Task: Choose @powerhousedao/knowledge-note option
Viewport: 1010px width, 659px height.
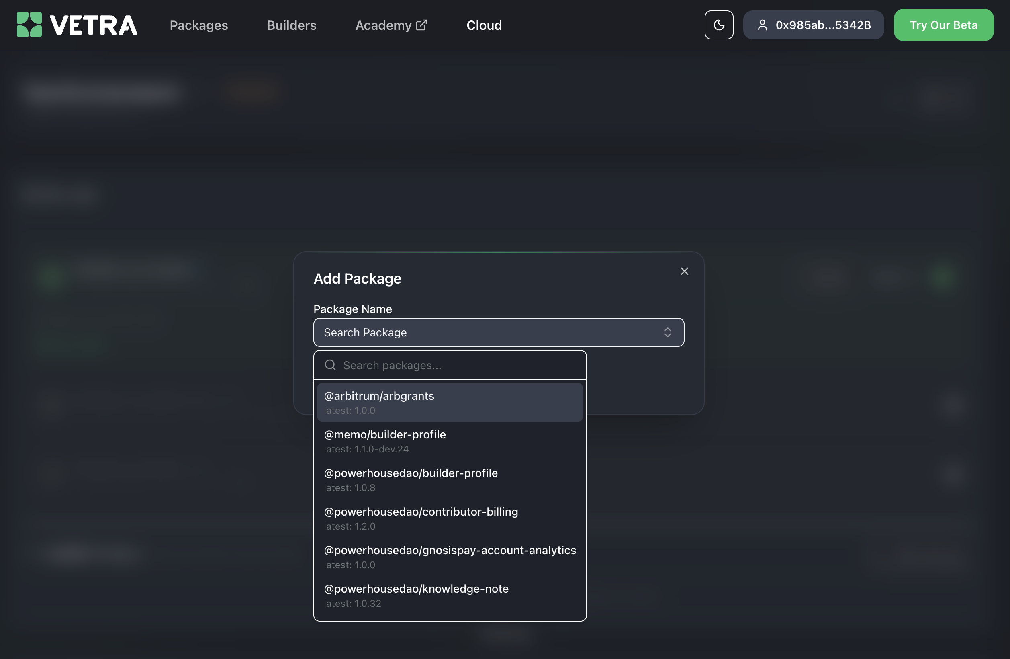Action: coord(450,596)
